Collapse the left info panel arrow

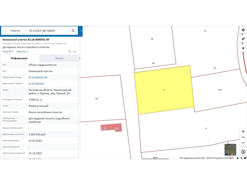point(81,31)
